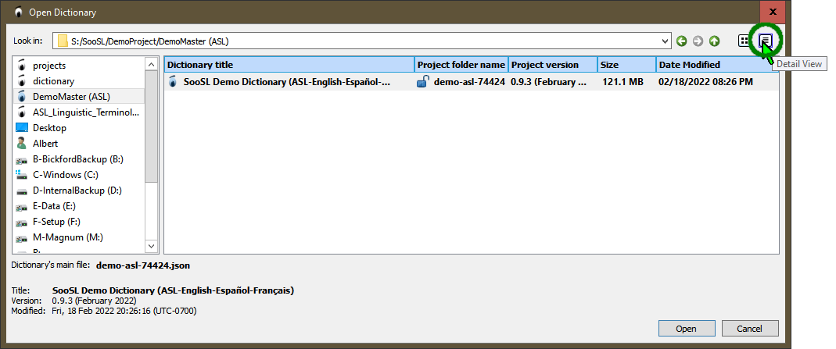This screenshot has height=349, width=836.
Task: Click the B-BickfordBackup drive icon
Action: (x=22, y=159)
